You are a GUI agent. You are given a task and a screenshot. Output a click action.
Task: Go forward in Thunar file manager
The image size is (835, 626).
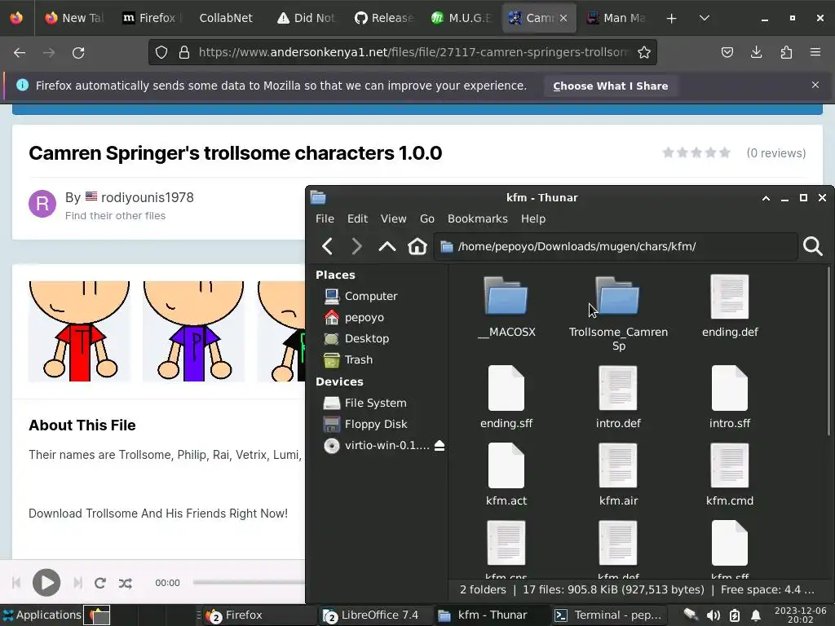(356, 246)
